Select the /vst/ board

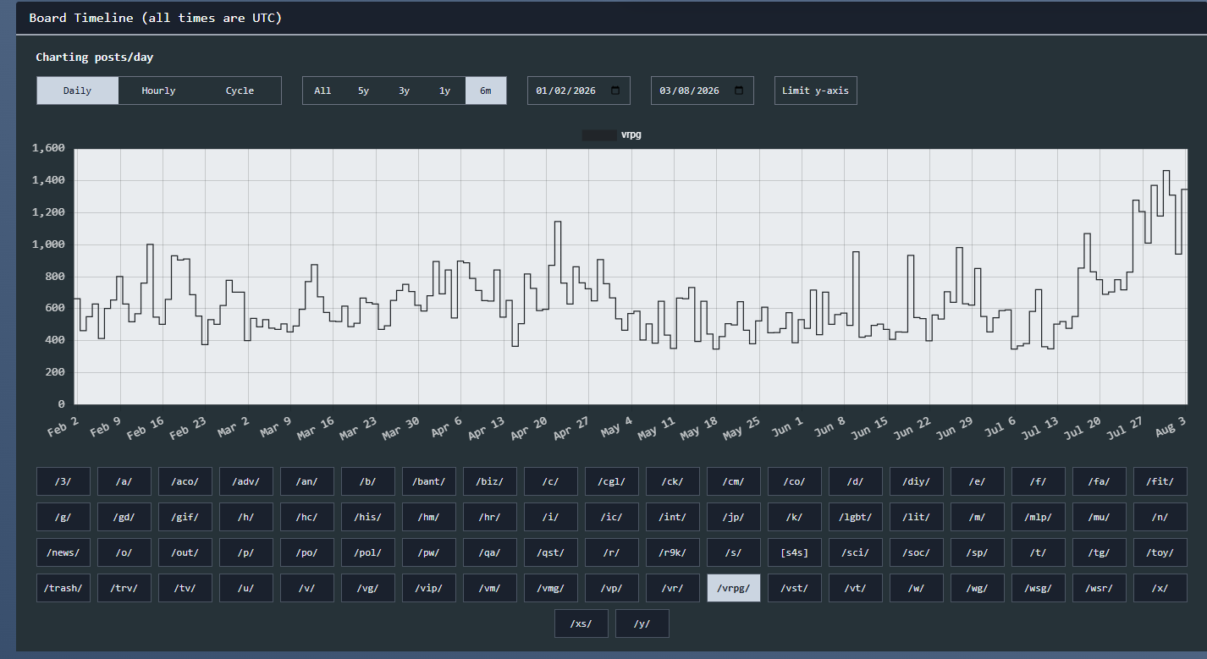pos(795,588)
